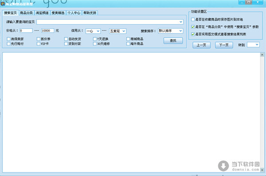Open the 商品分类 tab

click(26, 13)
